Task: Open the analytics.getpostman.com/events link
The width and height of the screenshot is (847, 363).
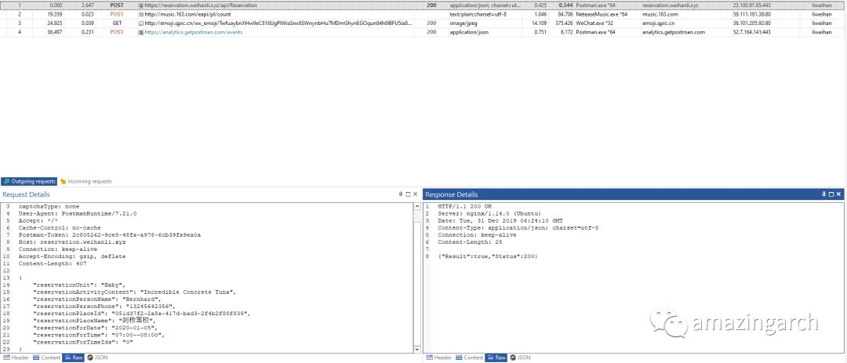Action: [194, 32]
